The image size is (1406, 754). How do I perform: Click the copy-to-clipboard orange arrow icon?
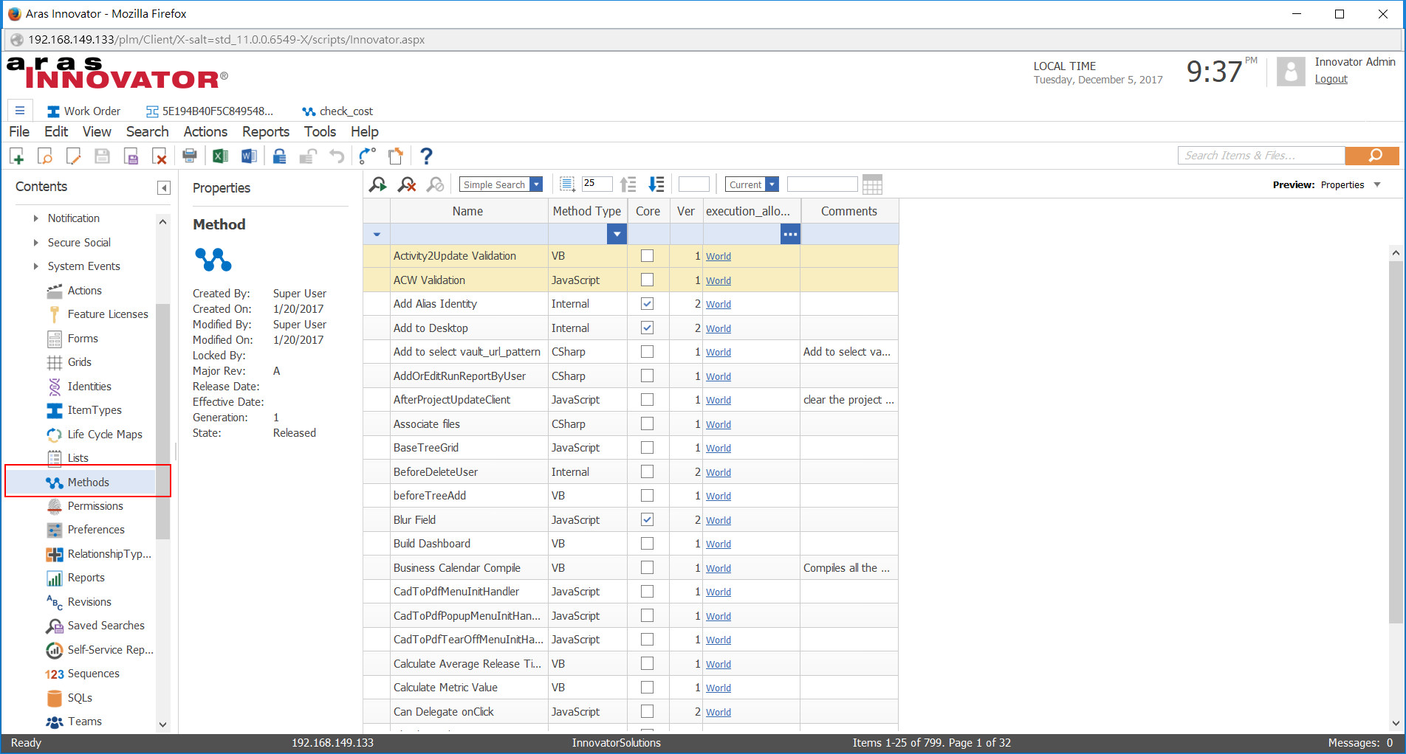click(396, 156)
